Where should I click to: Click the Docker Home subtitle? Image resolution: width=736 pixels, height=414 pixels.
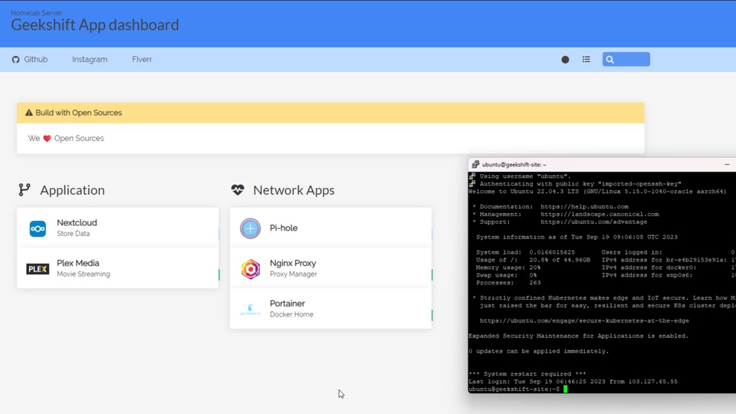pyautogui.click(x=291, y=314)
